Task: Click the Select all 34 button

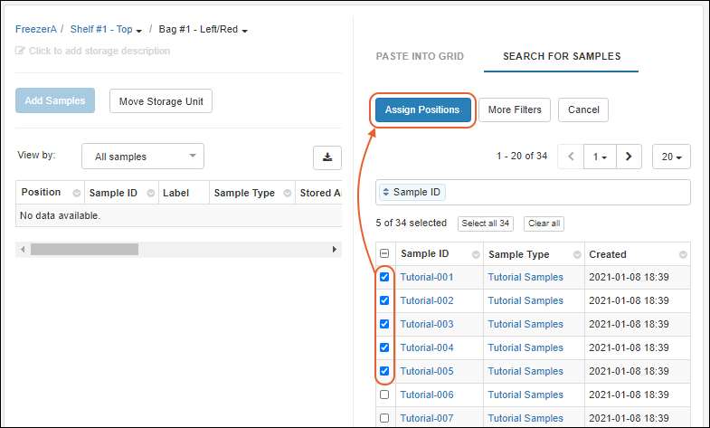Action: click(486, 224)
